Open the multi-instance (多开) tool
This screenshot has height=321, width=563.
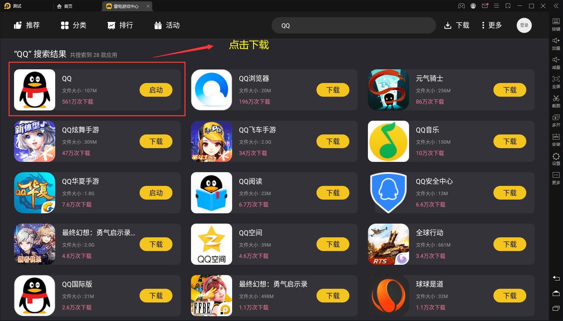(556, 120)
